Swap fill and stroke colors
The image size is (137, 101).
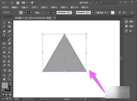10,84
